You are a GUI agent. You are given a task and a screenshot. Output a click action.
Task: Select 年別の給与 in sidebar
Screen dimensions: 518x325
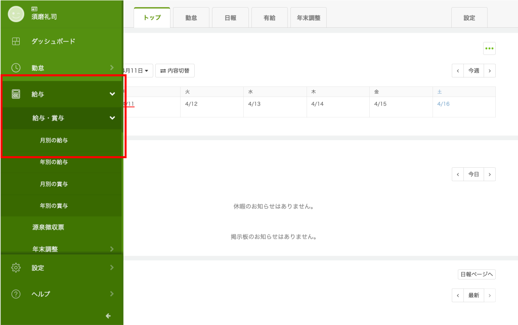coord(54,162)
